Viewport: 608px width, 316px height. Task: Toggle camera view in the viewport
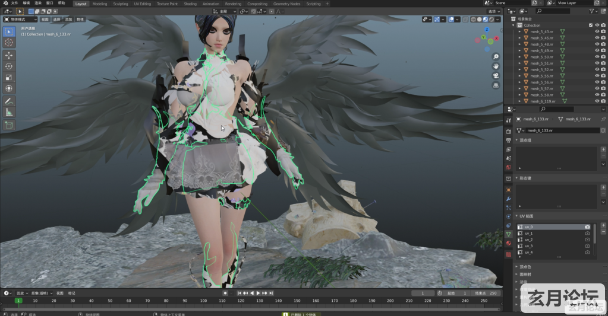[x=496, y=76]
